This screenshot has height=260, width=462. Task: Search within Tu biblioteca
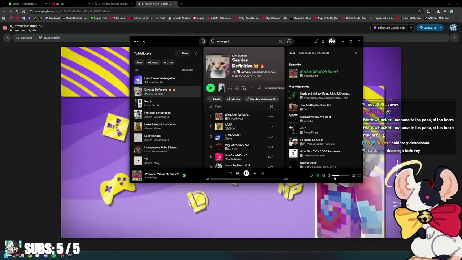tap(136, 70)
